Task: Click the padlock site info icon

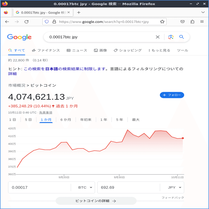Action: coord(54,22)
